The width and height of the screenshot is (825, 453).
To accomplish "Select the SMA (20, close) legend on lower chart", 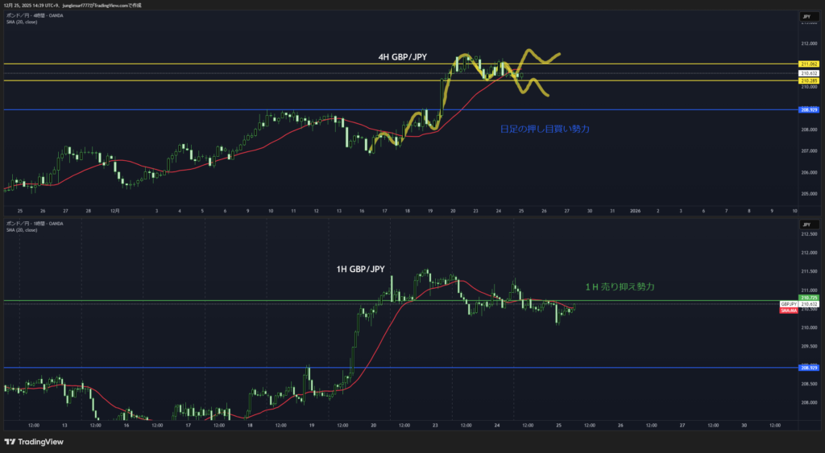I will [22, 229].
